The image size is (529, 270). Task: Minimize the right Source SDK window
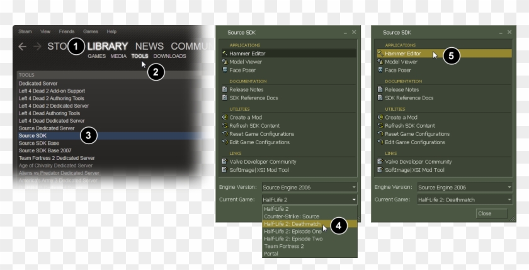point(501,32)
